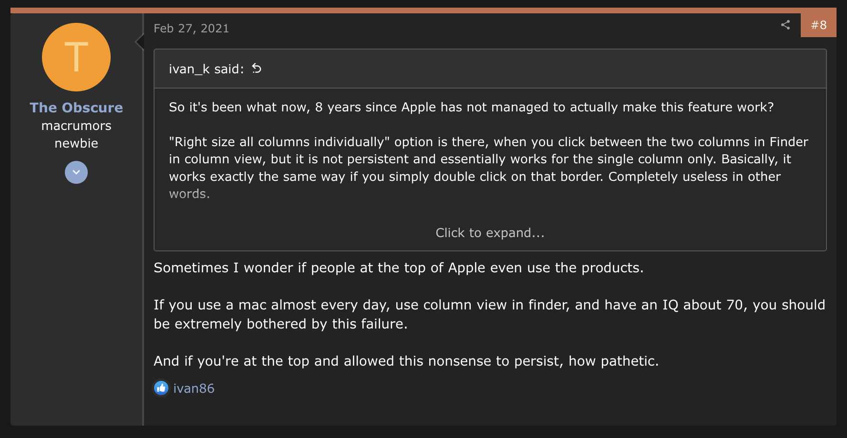The width and height of the screenshot is (847, 438).
Task: Open the orange "T" user avatar
Action: point(76,57)
